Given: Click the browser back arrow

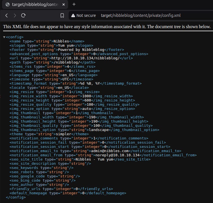Looking at the screenshot, I should 6,15.
